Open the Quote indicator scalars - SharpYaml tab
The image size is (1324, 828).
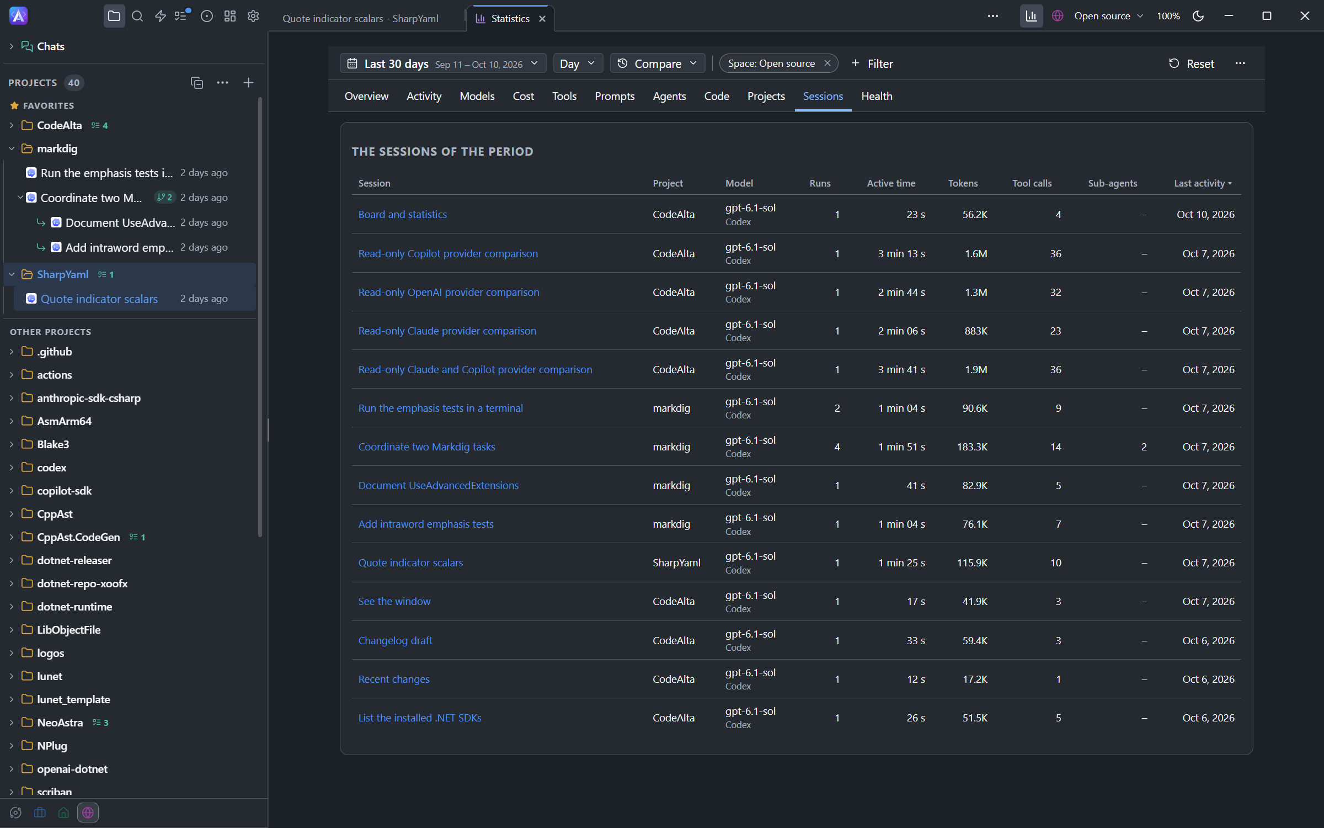(x=360, y=19)
